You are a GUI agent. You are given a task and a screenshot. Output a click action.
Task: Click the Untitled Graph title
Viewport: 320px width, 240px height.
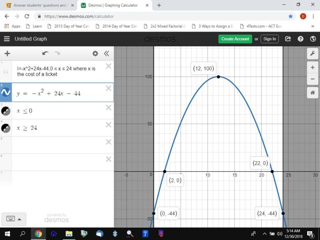[31, 39]
